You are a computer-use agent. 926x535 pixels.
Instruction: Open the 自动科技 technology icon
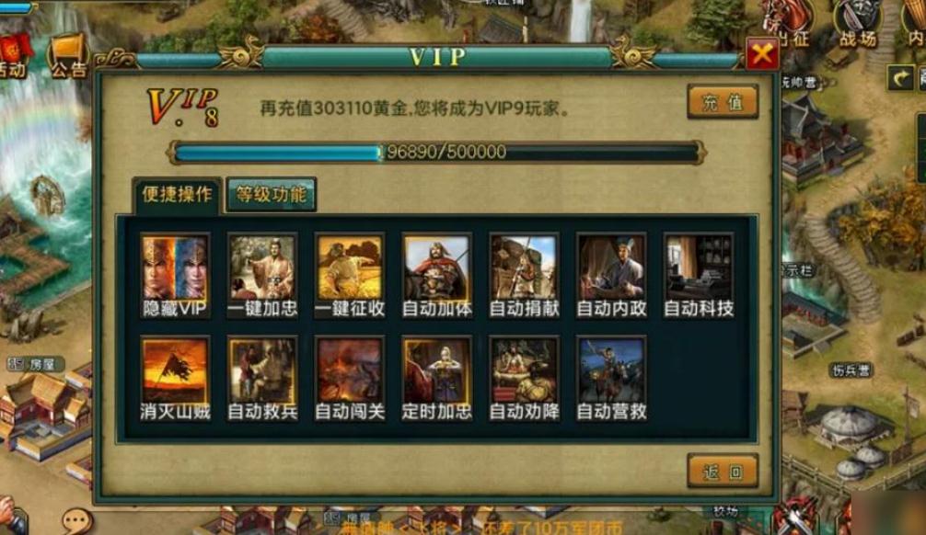click(x=699, y=276)
